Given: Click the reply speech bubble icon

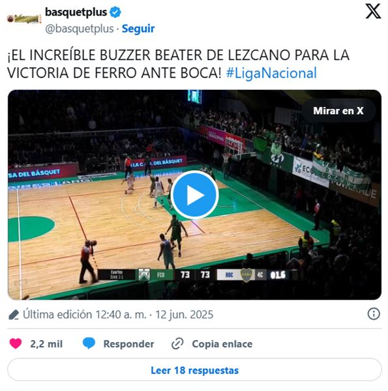Looking at the screenshot, I should pos(89,343).
